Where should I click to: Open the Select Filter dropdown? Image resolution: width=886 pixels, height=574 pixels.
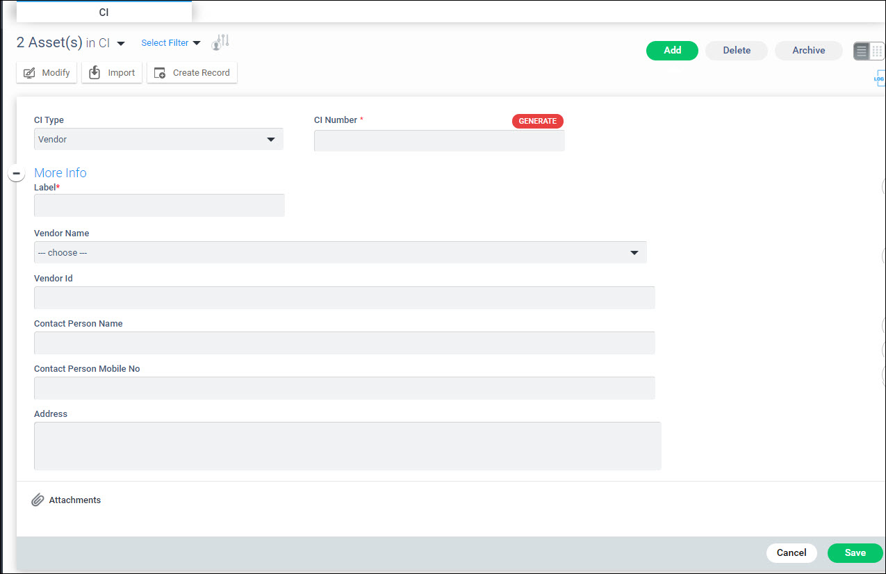[170, 42]
